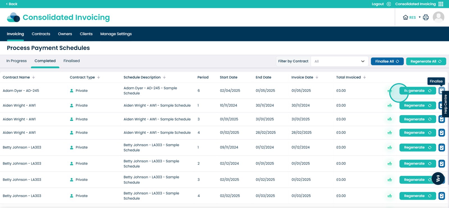The height and width of the screenshot is (208, 449).
Task: Click the Regenerate All button
Action: 426,61
